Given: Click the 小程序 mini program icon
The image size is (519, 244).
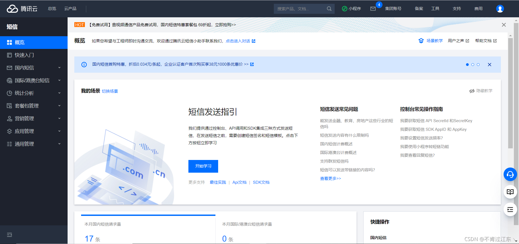Looking at the screenshot, I should tap(344, 9).
